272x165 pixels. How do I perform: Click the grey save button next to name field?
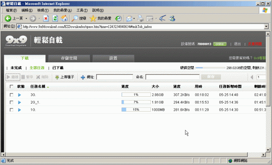(x=211, y=77)
